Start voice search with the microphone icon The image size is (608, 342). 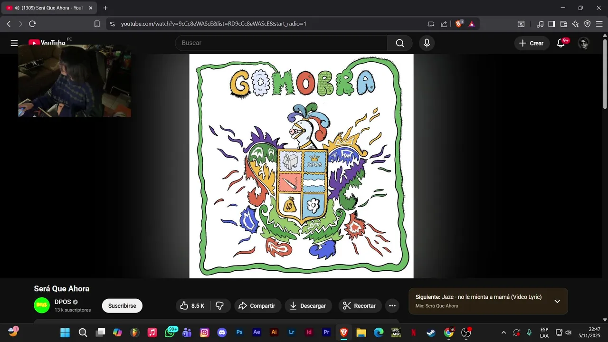pos(427,43)
